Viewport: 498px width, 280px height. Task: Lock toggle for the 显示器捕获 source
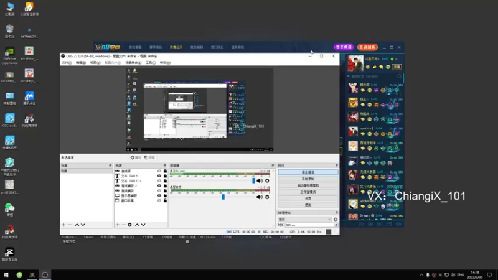pos(165,195)
